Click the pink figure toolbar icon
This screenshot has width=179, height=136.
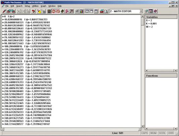pos(67,11)
